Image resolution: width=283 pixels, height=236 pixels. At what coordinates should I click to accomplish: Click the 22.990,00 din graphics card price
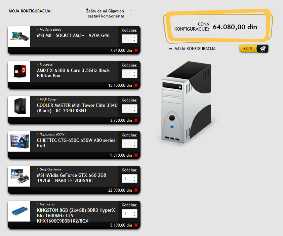tap(120, 190)
